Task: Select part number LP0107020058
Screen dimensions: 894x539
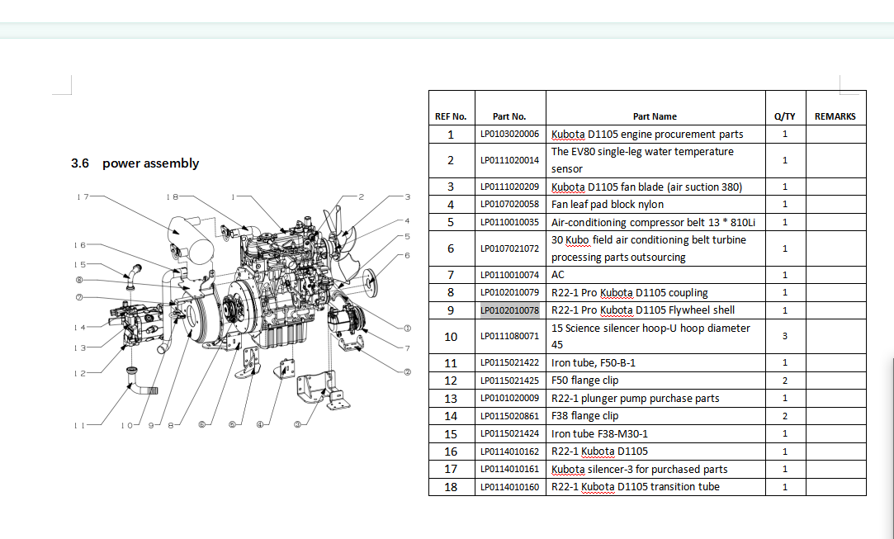Action: point(509,204)
